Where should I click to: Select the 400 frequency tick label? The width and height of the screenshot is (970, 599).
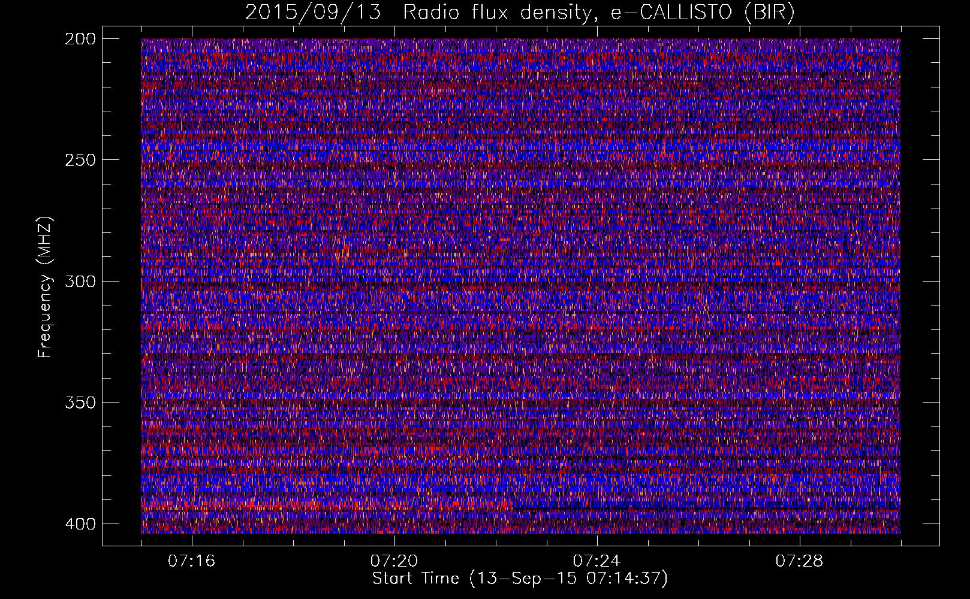click(80, 524)
